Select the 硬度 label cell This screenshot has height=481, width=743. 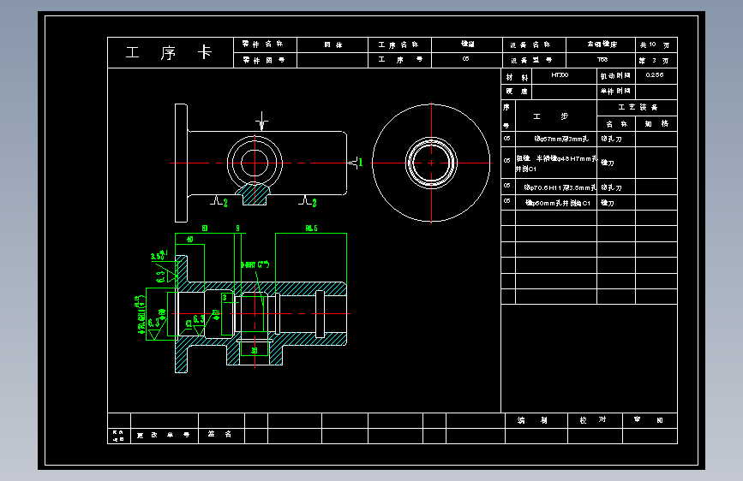click(517, 92)
